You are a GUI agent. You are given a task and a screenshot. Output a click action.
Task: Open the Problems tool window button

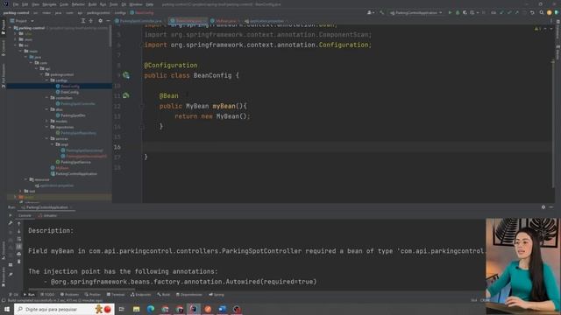(x=69, y=295)
